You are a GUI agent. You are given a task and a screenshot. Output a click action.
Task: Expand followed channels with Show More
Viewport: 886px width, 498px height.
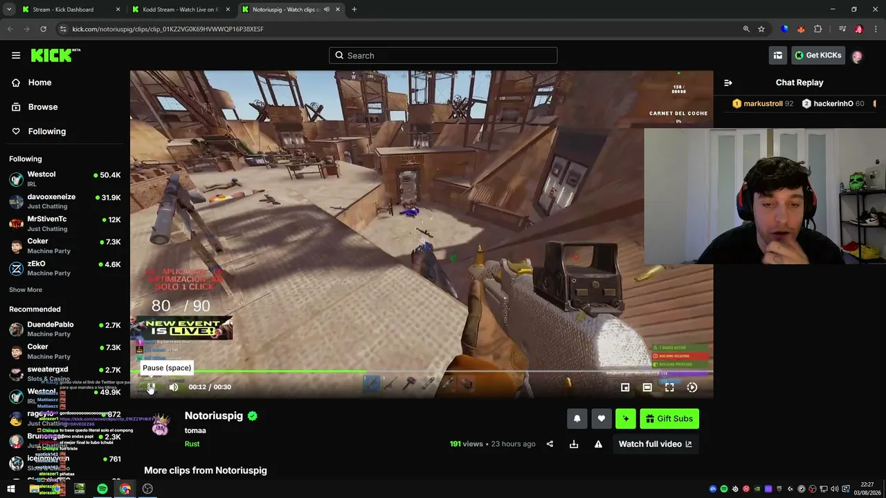click(26, 290)
